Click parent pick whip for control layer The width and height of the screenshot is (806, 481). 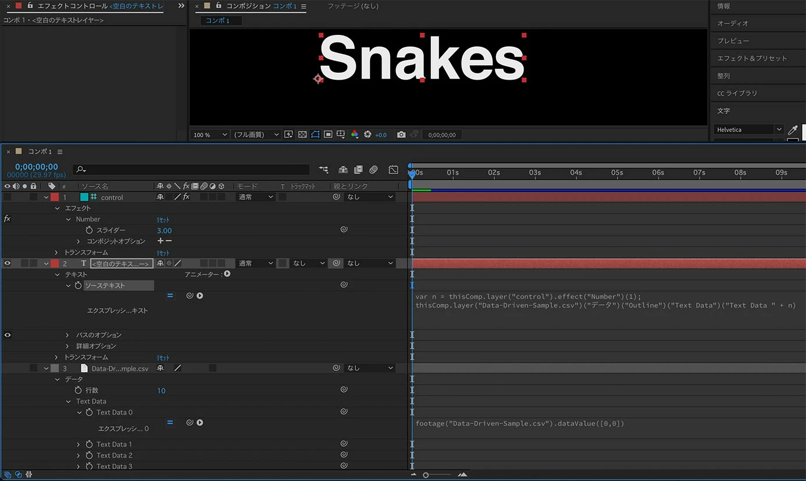coord(336,197)
